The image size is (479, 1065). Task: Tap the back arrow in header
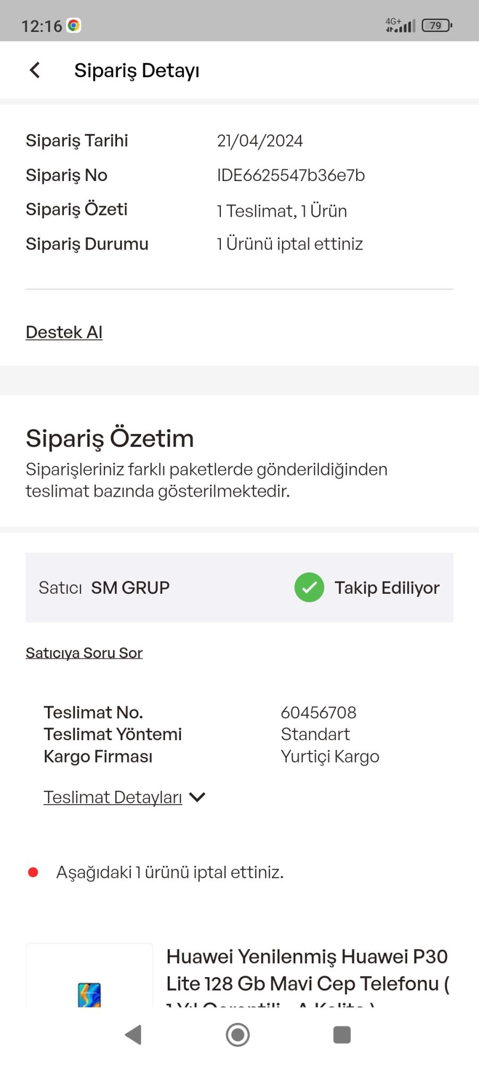click(x=35, y=70)
